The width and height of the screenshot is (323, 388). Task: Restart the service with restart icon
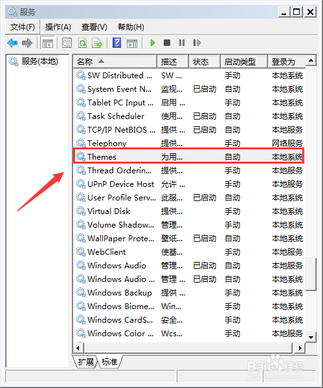click(197, 43)
